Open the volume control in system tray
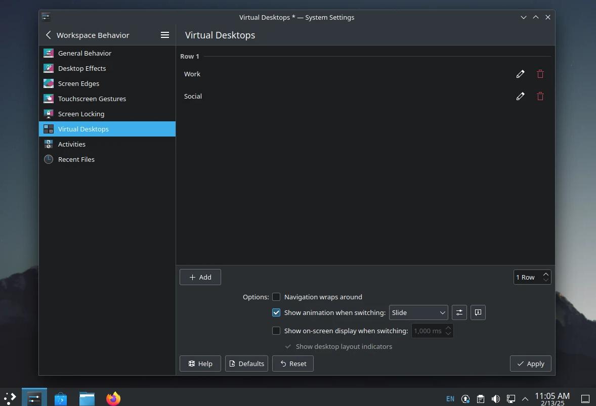 pos(495,398)
